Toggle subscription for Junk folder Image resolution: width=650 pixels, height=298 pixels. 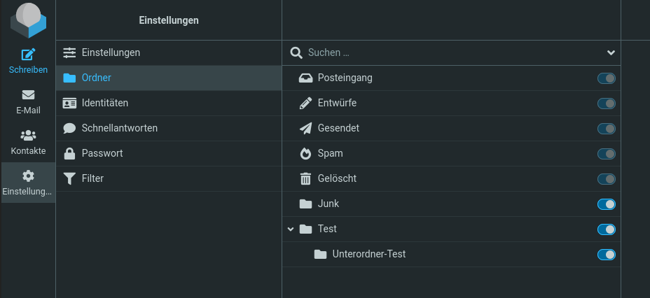coord(607,204)
